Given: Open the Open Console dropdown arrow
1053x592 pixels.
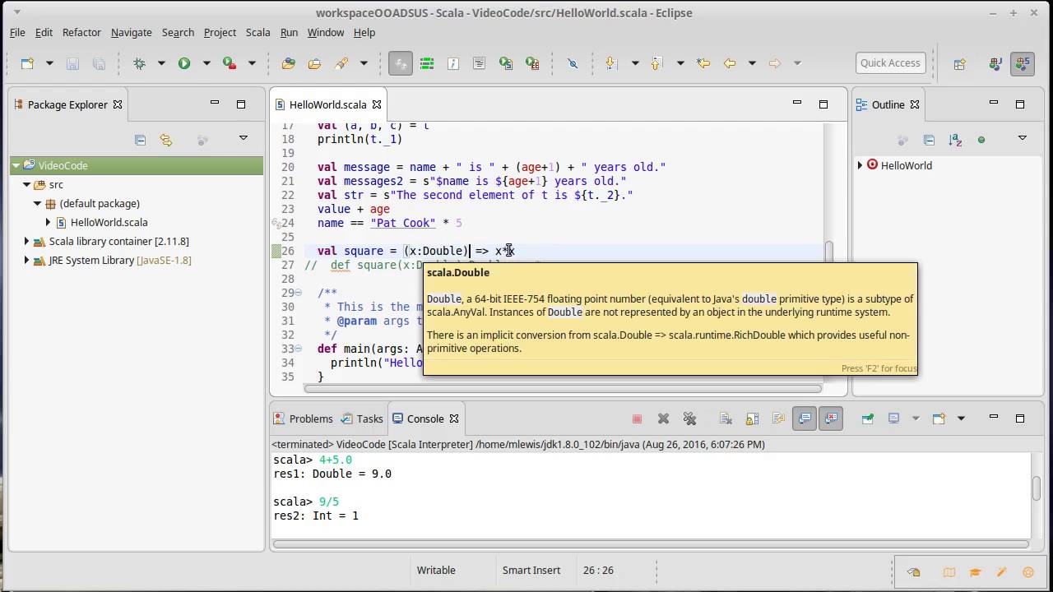Looking at the screenshot, I should click(x=961, y=419).
